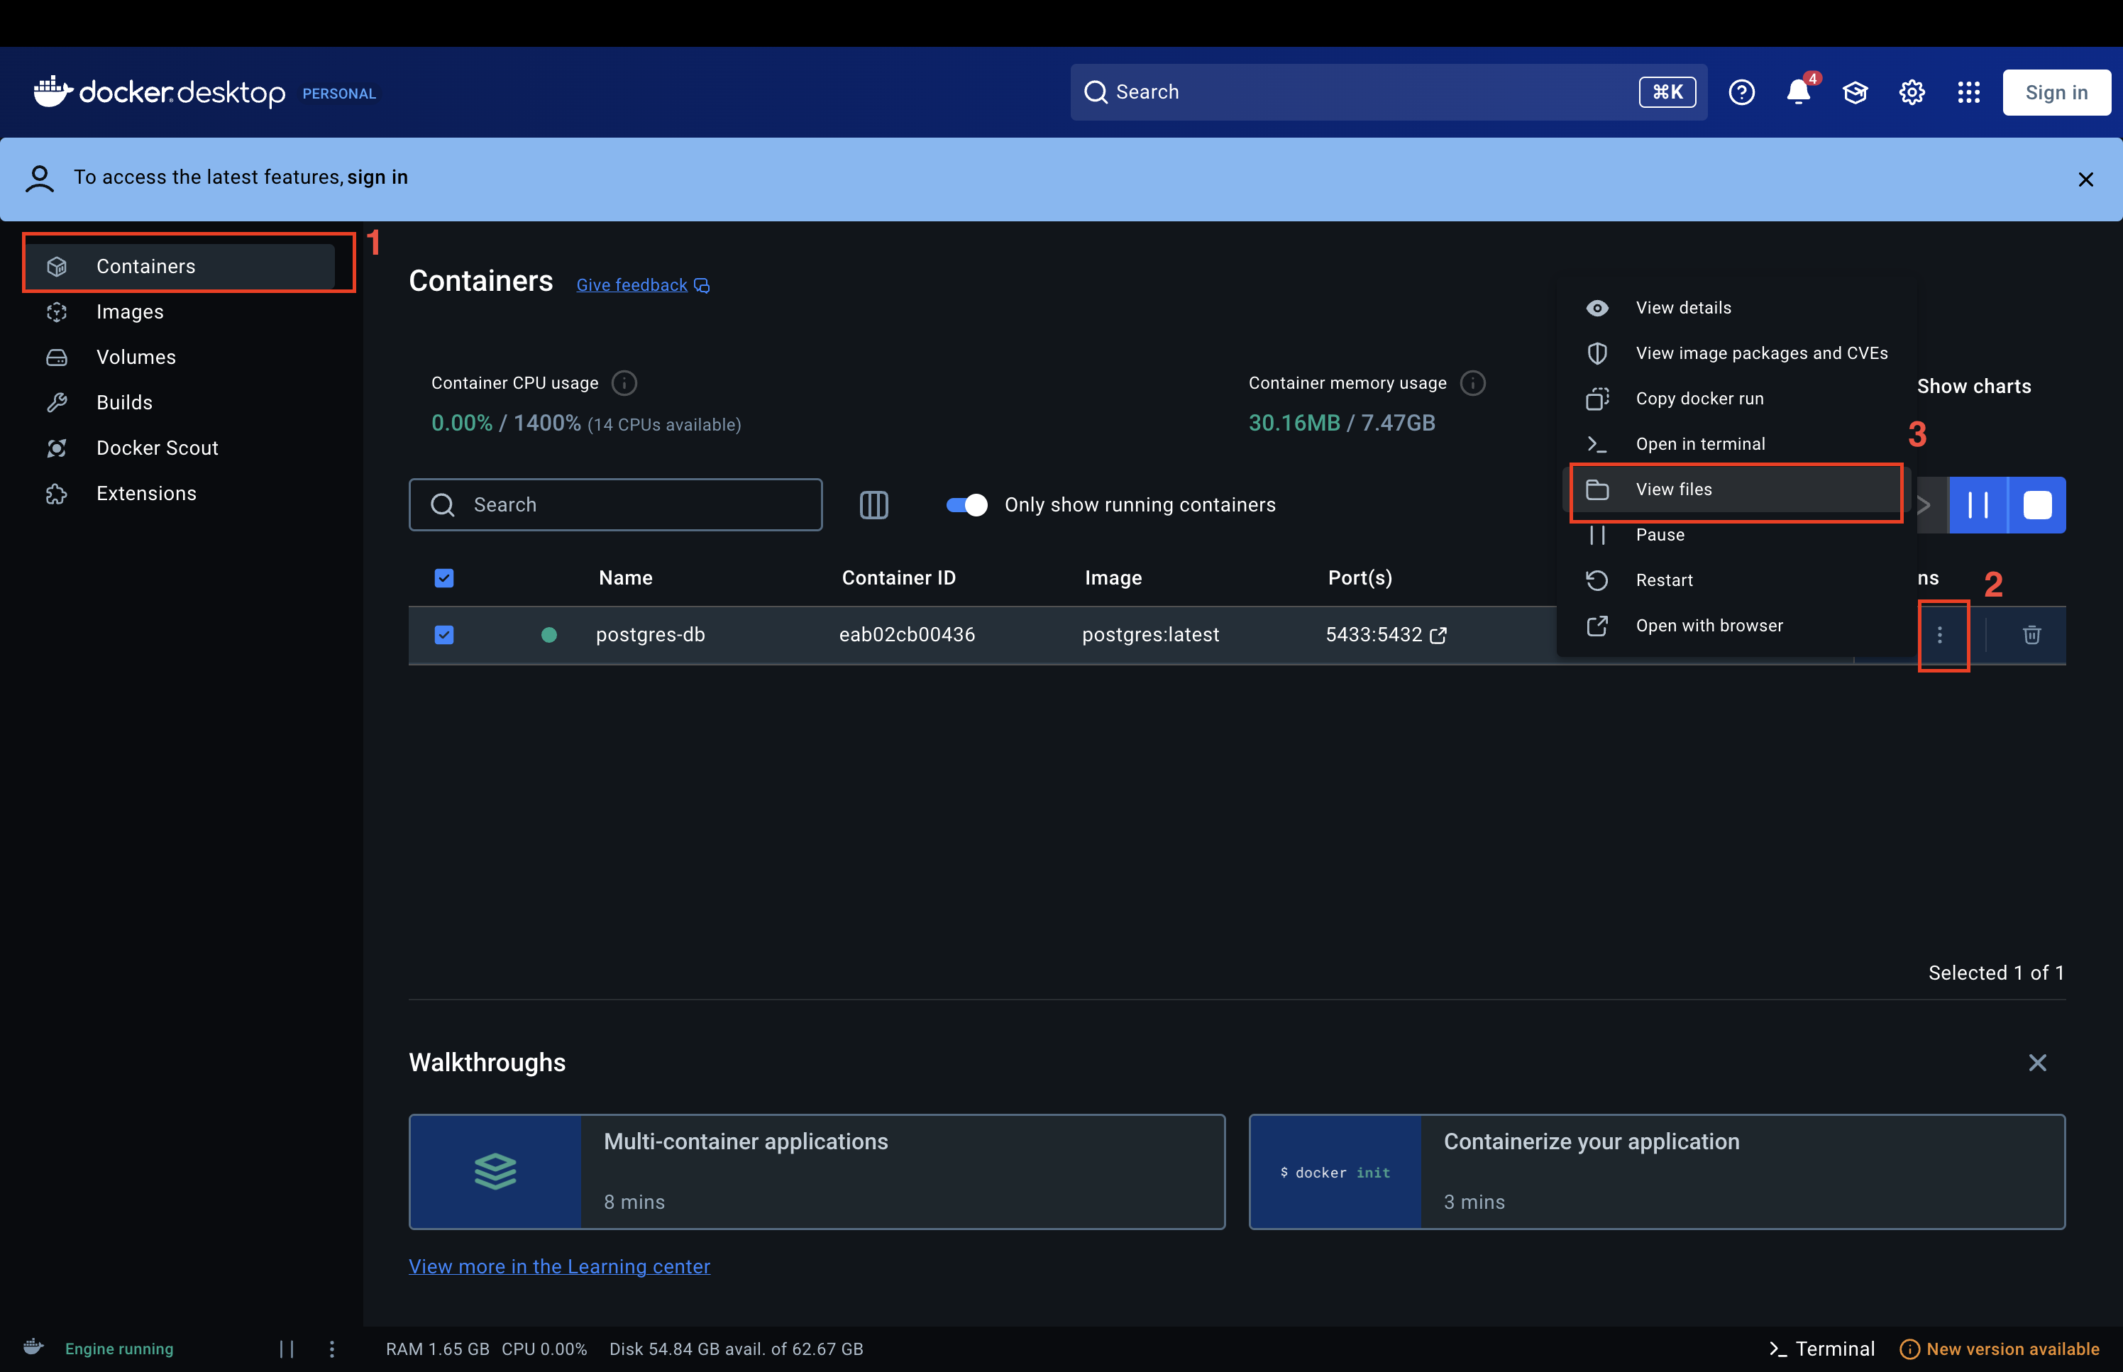Select View files from the context menu
This screenshot has height=1372, width=2123.
tap(1673, 489)
